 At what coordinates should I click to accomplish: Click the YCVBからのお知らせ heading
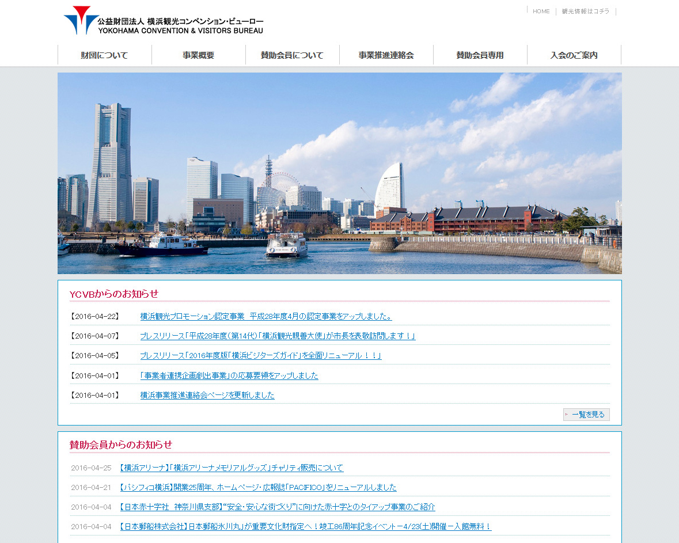[x=114, y=294]
